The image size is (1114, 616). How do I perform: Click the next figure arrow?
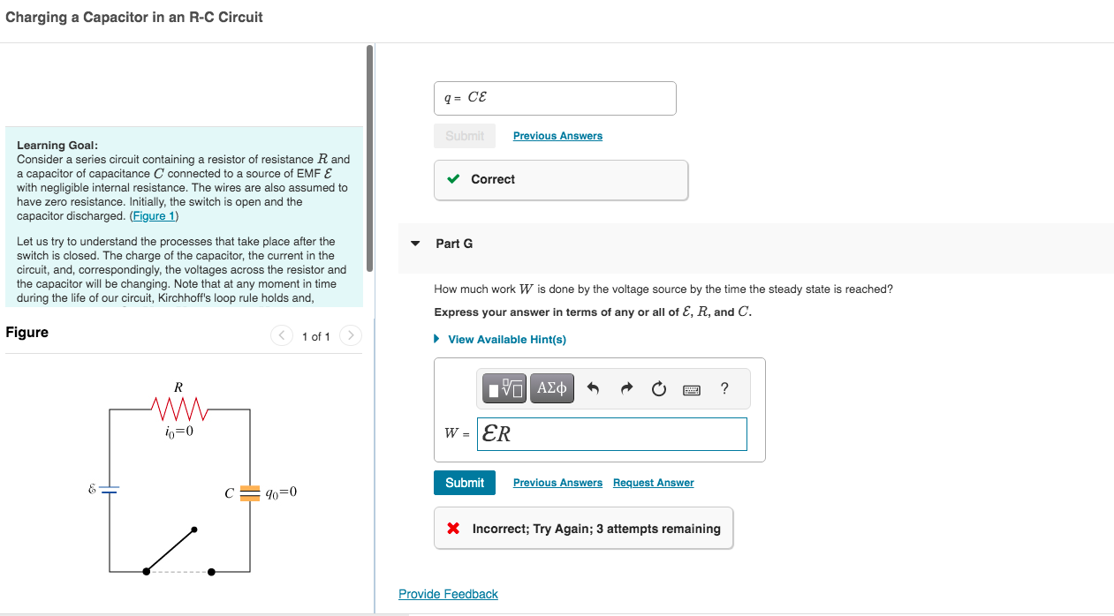(350, 335)
